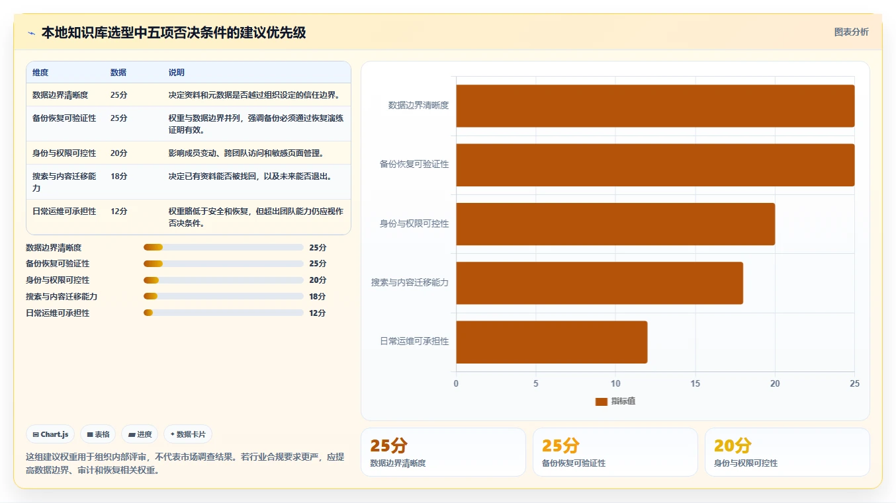Open the 25分 数据边界清晰度 data card
Viewport: 896px width, 503px height.
click(443, 452)
